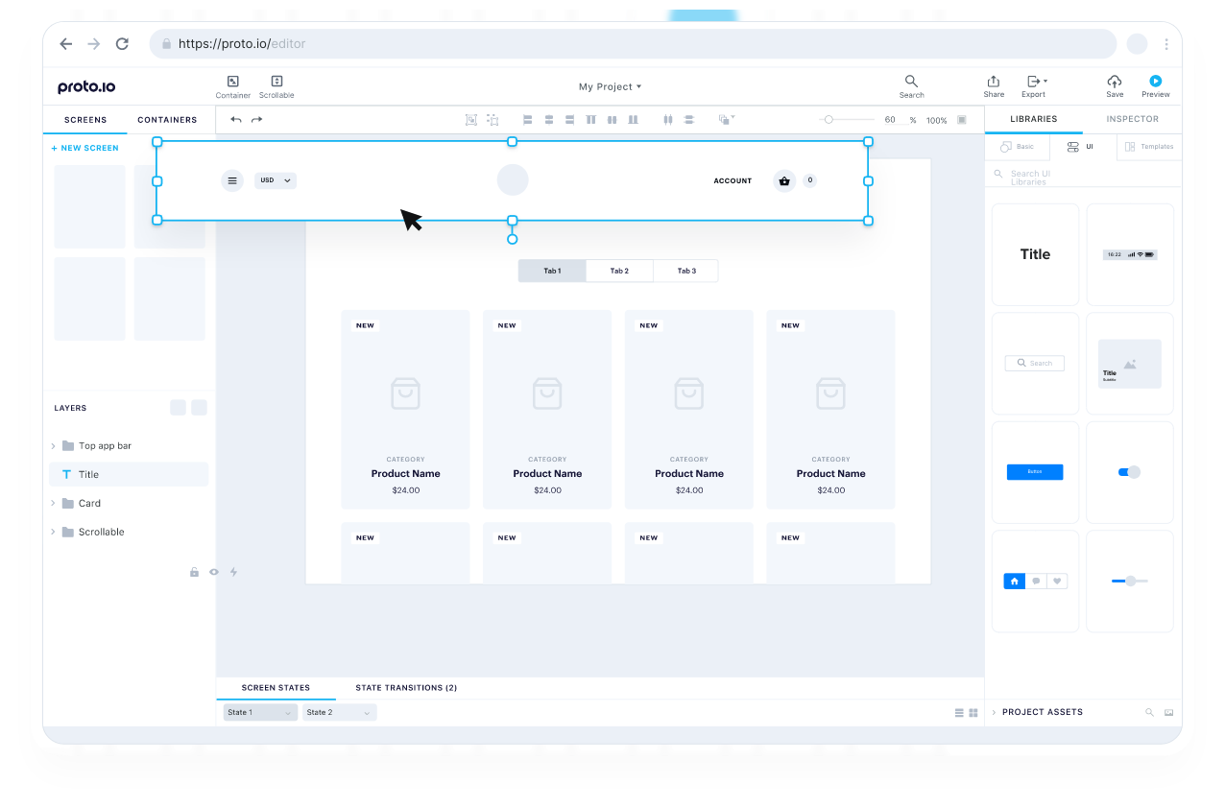The height and width of the screenshot is (808, 1225).
Task: Expand the Top app bar layer folder
Action: tap(53, 446)
